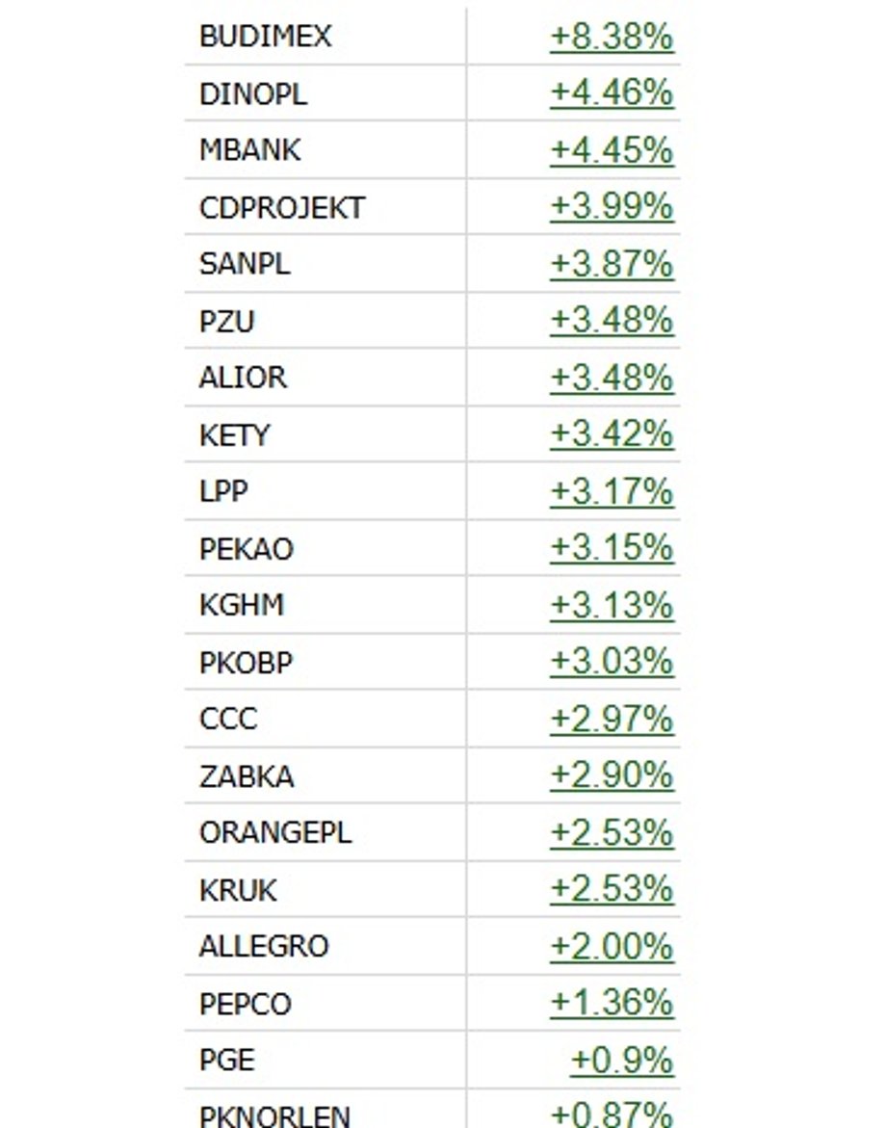The height and width of the screenshot is (1128, 886).
Task: Select CDPROJEKT's +3.99% link
Action: [x=612, y=206]
